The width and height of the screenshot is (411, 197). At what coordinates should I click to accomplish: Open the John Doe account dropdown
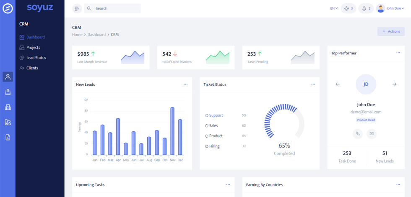(395, 8)
